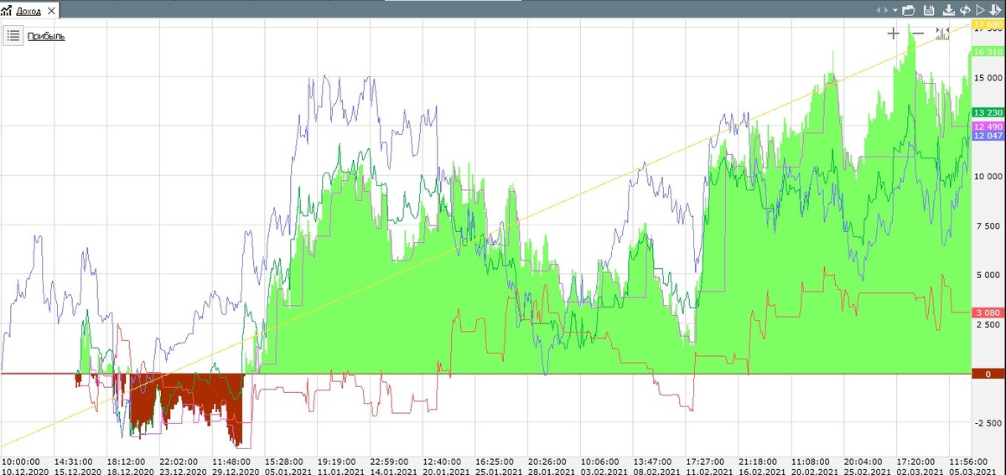Click the play triangle icon
The image size is (1006, 475).
point(980,10)
